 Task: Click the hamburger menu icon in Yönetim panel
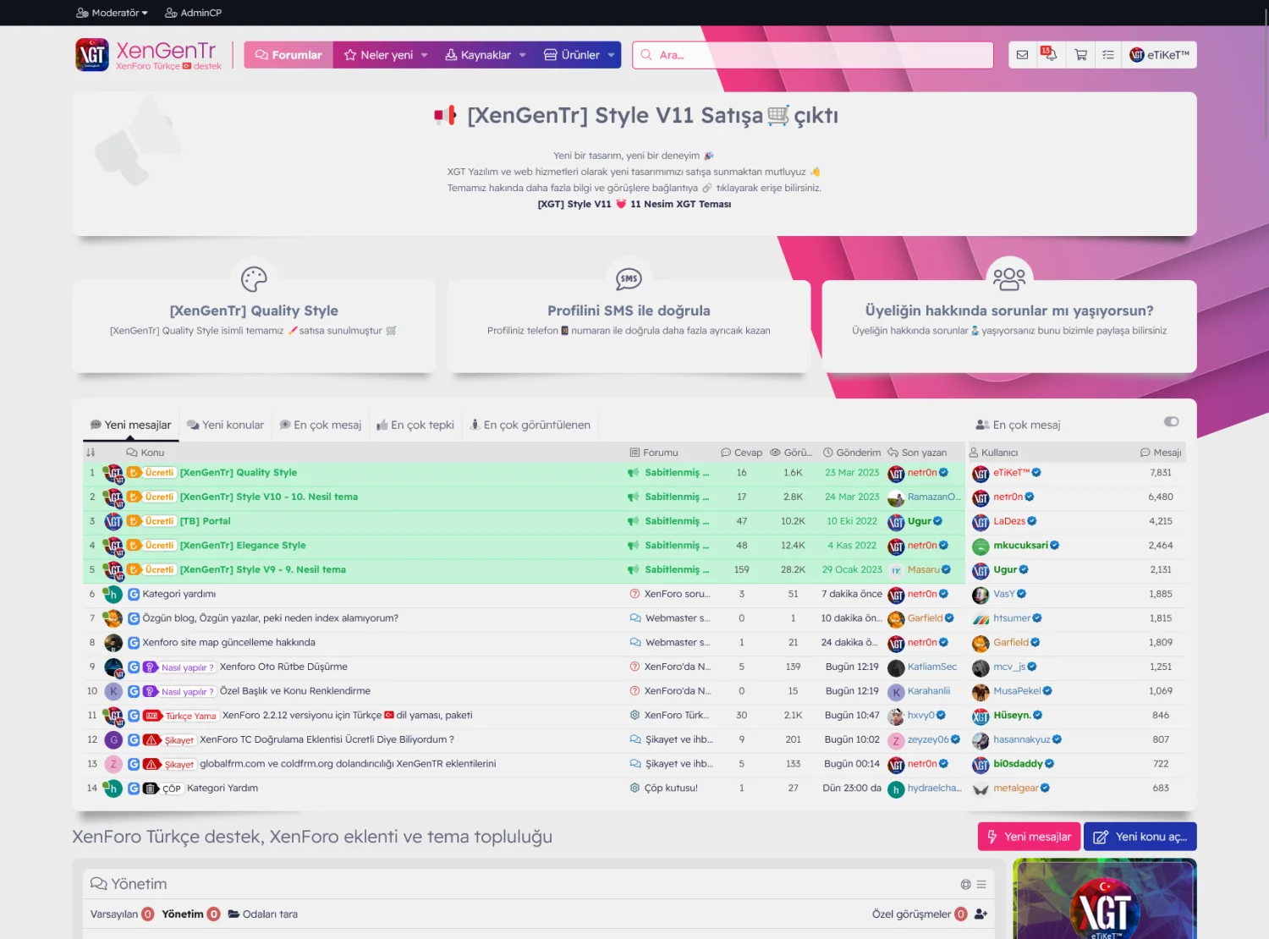(981, 884)
